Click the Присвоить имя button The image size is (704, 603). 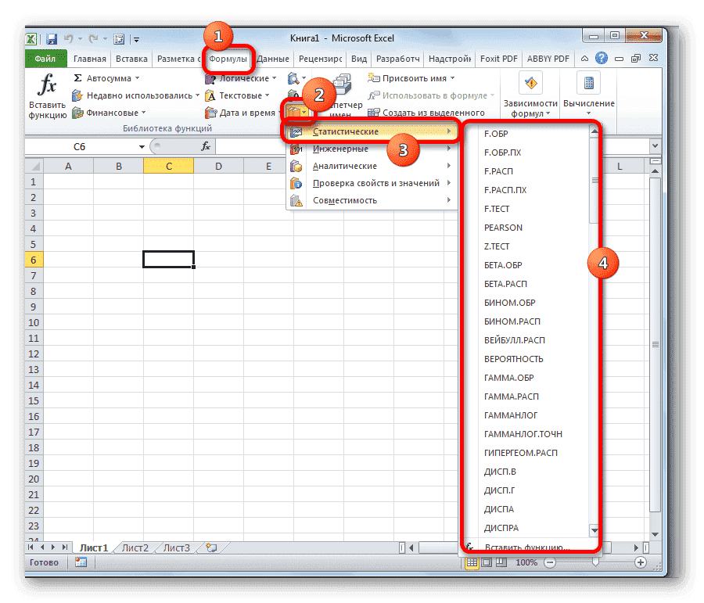(413, 77)
